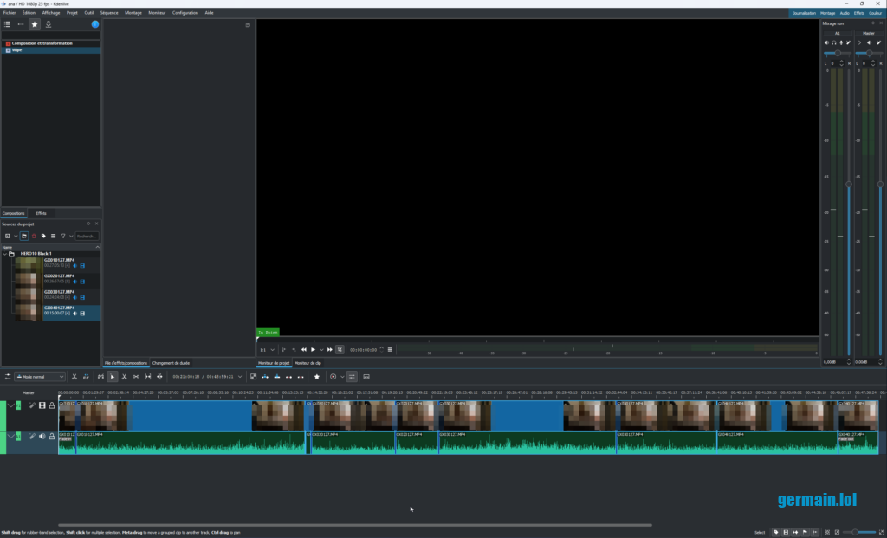This screenshot has width=887, height=538.
Task: Open the Montage menu in menu bar
Action: [x=133, y=13]
